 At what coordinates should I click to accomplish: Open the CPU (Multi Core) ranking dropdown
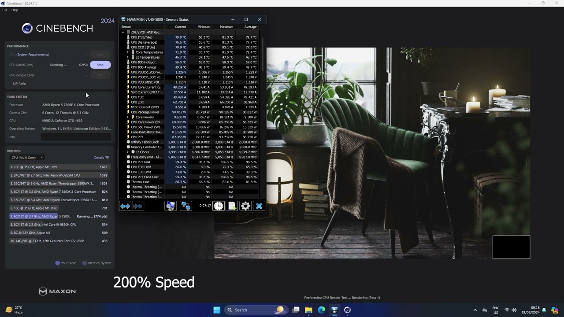(27, 158)
